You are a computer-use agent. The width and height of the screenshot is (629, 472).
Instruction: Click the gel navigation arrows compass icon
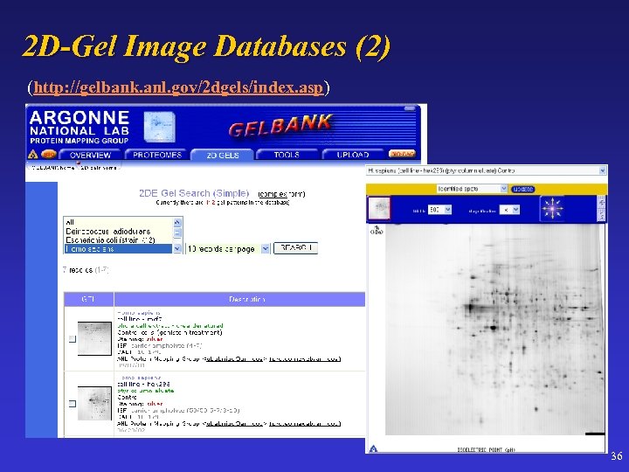552,209
